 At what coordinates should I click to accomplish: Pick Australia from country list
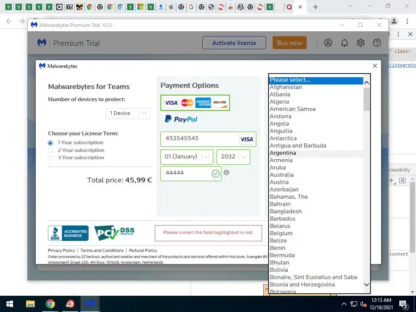tap(316, 175)
